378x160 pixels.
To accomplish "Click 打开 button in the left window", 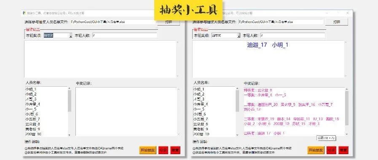I will point(169,22).
